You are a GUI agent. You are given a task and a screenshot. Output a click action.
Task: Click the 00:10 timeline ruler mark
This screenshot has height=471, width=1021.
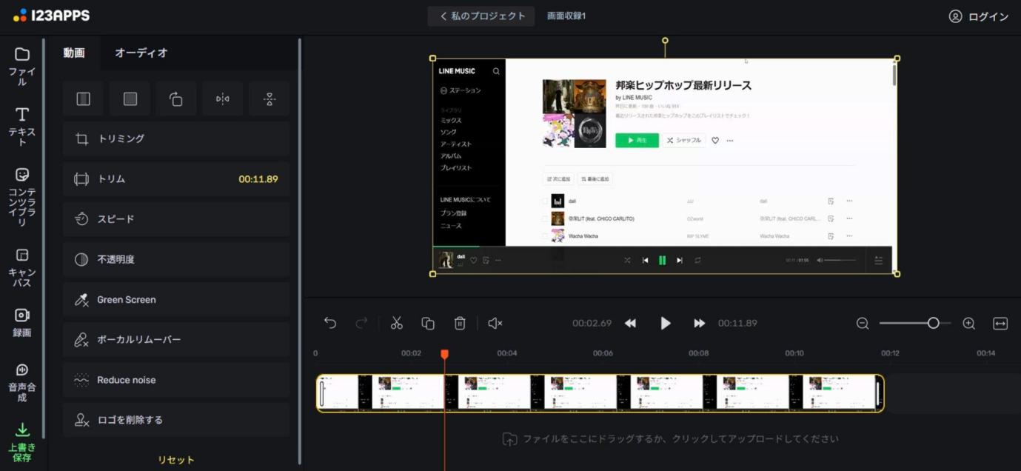[x=794, y=353]
